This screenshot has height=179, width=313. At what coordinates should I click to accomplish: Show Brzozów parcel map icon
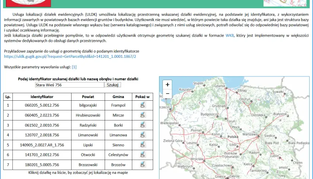142,164
